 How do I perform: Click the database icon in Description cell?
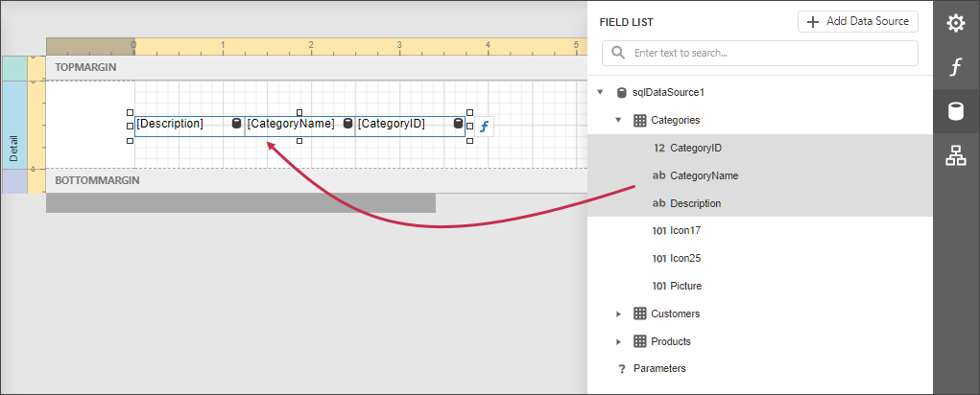(x=236, y=124)
